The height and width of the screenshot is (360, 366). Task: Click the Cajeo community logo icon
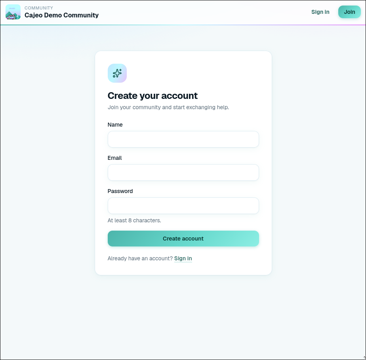pyautogui.click(x=13, y=12)
